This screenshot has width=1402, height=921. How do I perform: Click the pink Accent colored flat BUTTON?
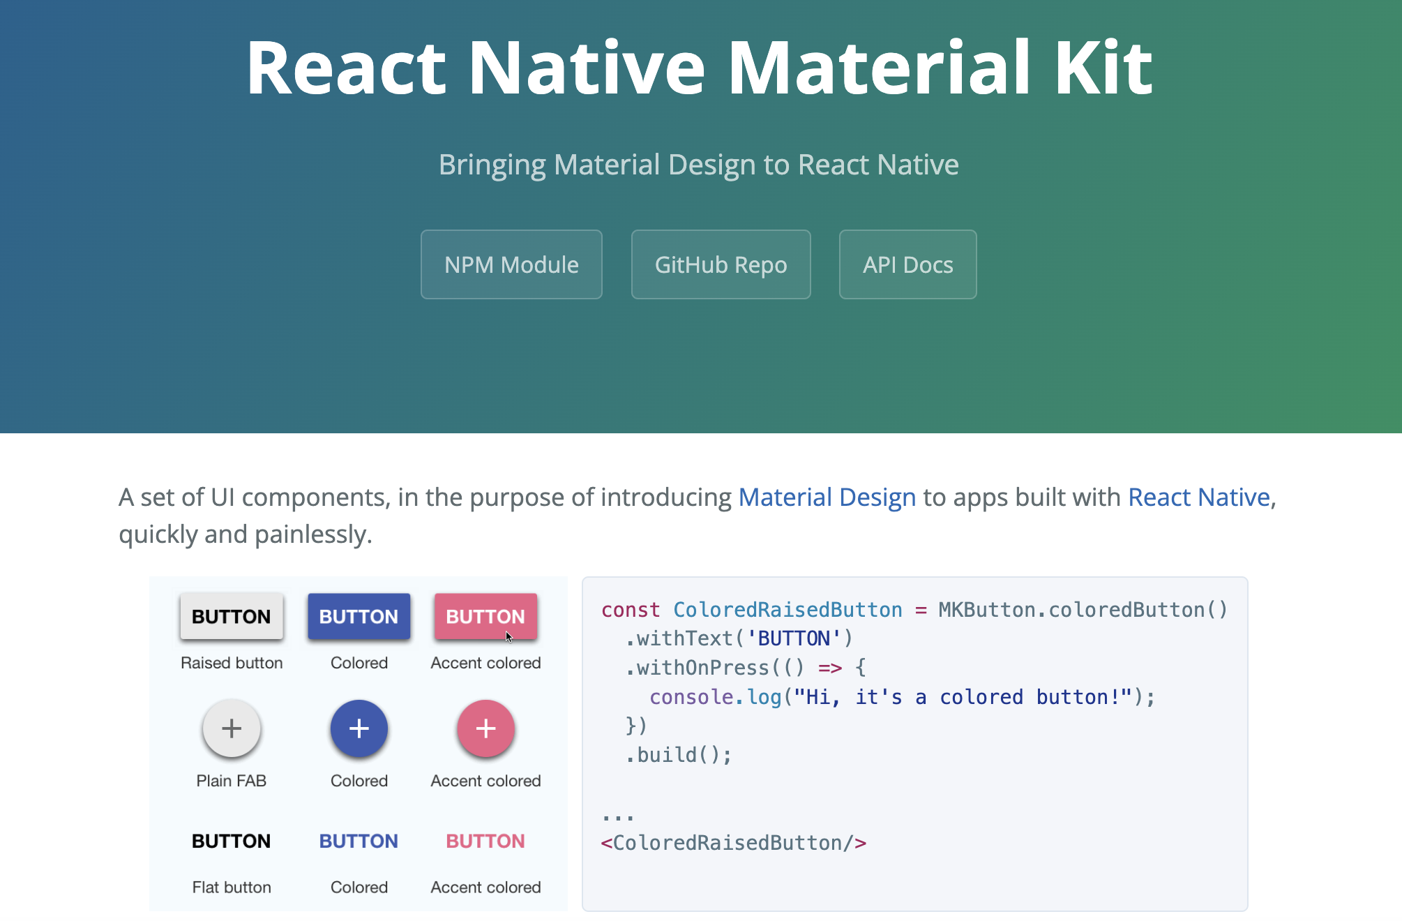pyautogui.click(x=485, y=841)
